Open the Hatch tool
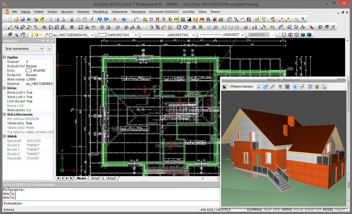Screen dimensions: 352x214 tap(126, 27)
